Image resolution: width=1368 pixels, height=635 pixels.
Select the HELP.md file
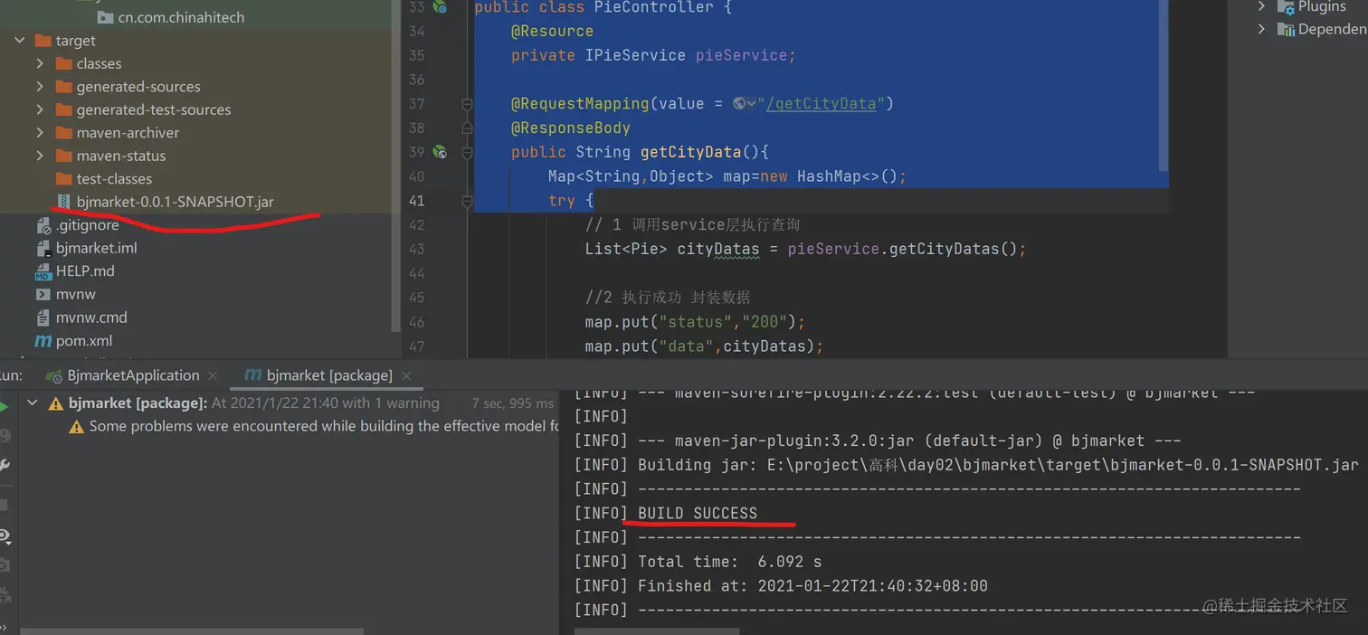click(85, 271)
